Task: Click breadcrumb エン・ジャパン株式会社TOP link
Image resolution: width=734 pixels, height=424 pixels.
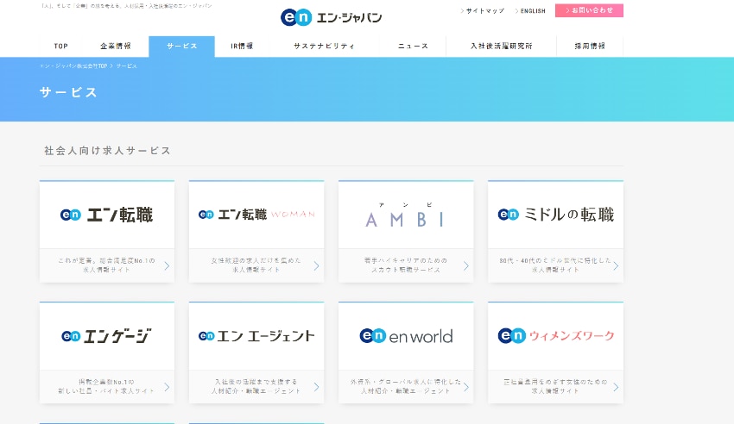Action: click(x=73, y=66)
